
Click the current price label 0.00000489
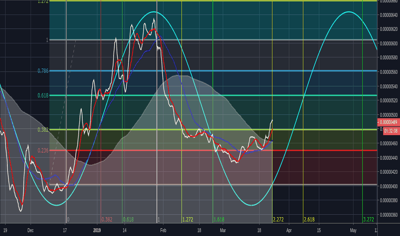tap(388, 122)
